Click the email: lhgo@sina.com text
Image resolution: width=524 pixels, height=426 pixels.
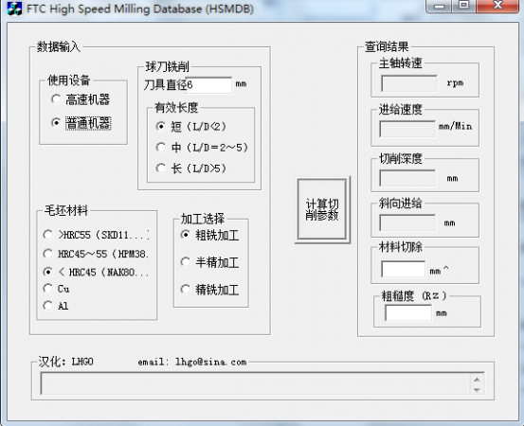(192, 362)
